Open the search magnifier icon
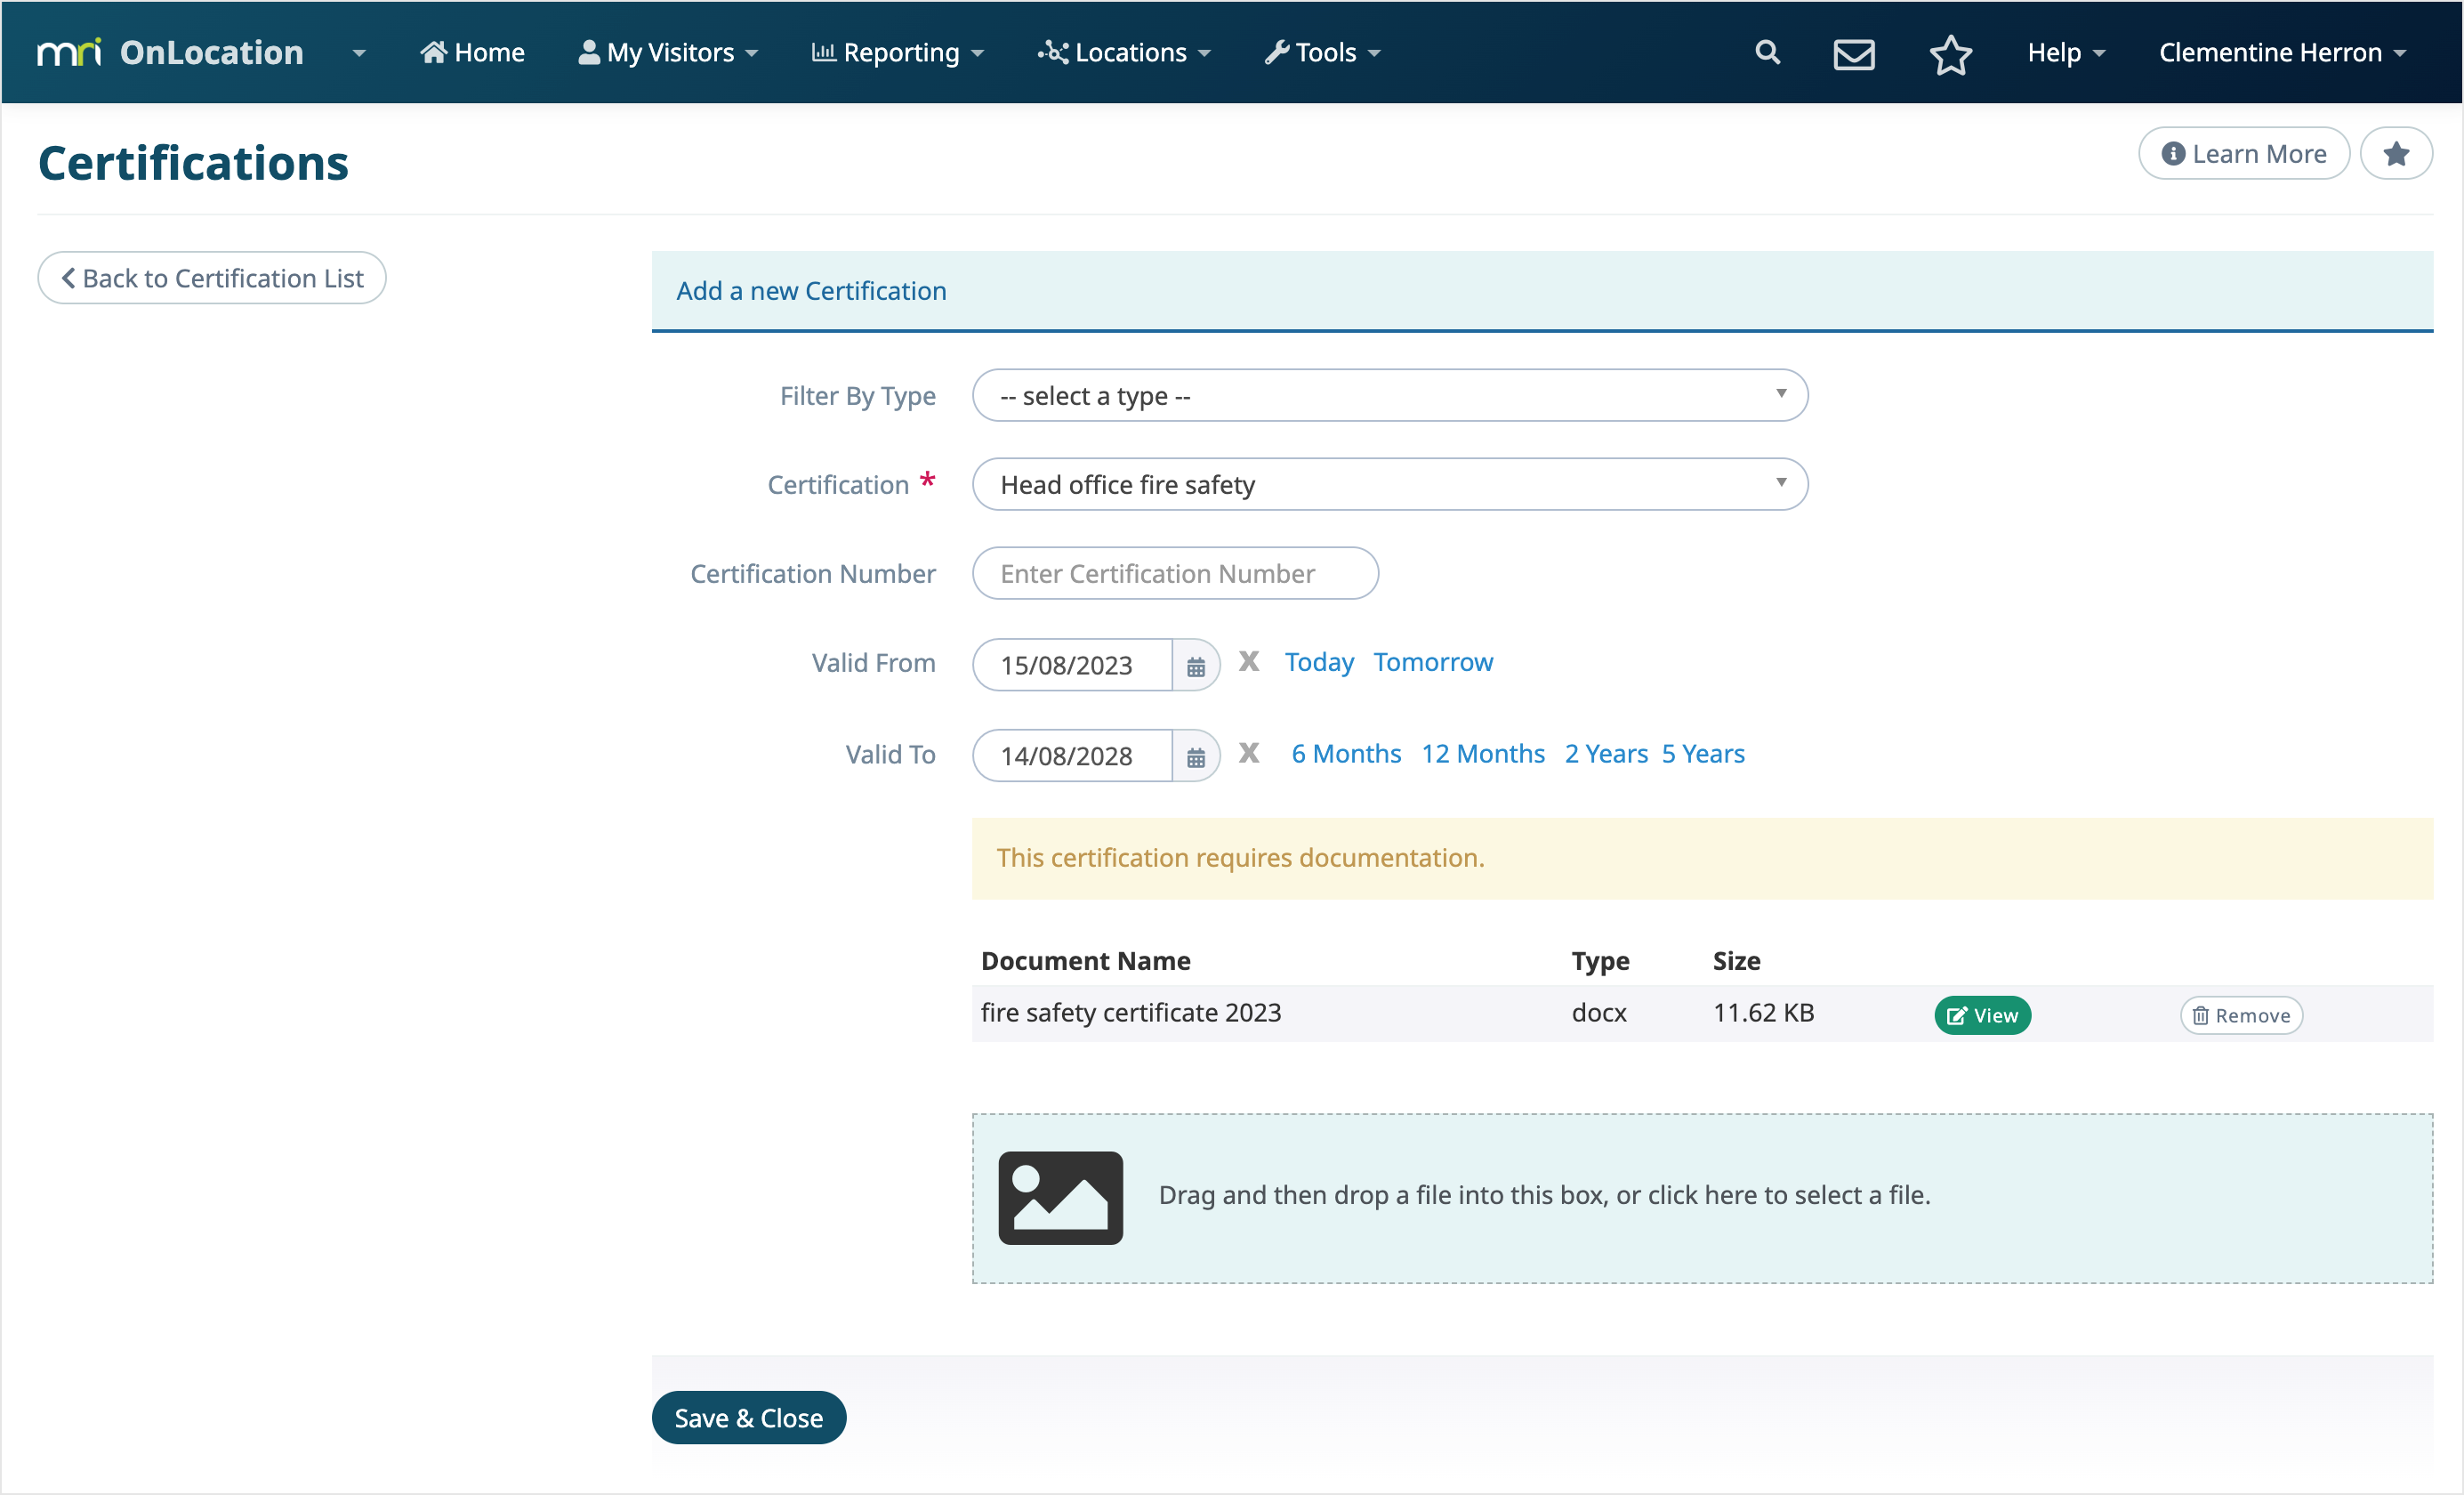2464x1495 pixels. coord(1767,52)
